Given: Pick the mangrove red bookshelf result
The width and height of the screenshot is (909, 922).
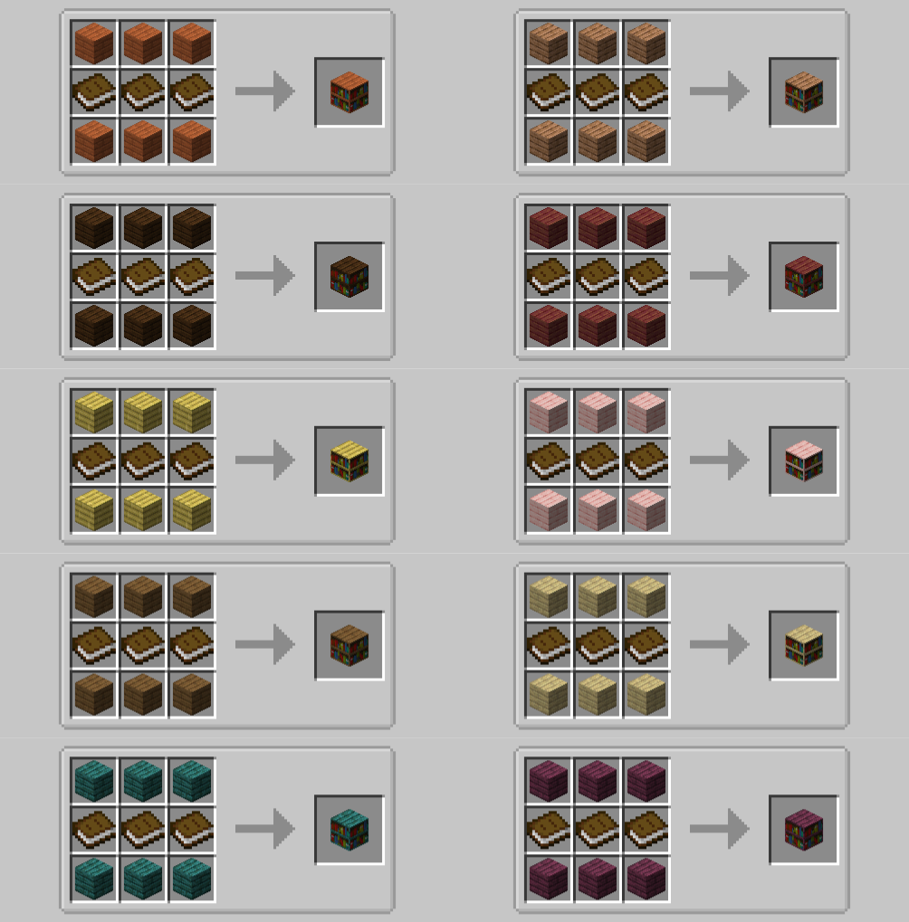Looking at the screenshot, I should tap(804, 276).
